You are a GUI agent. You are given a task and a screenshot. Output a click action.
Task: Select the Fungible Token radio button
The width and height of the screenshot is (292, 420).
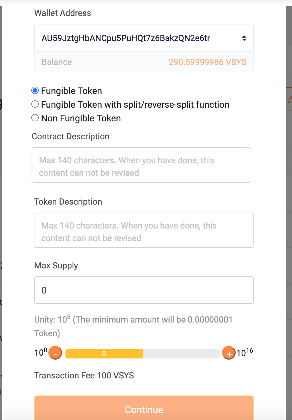35,90
